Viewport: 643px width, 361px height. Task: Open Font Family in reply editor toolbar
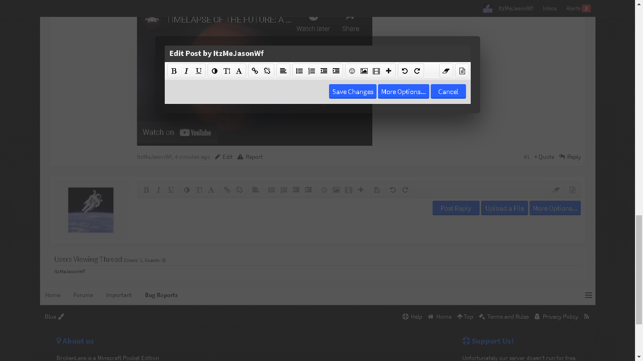pos(211,190)
